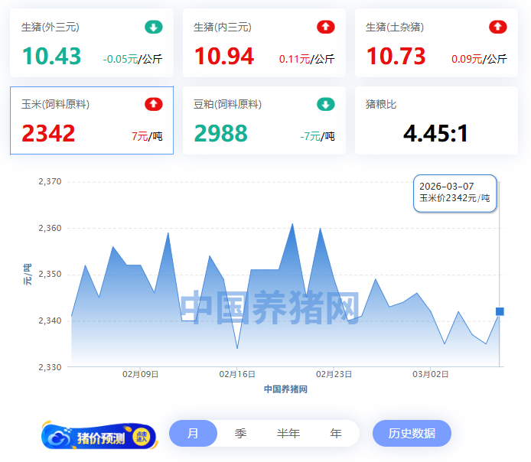Viewport: 531px width, 462px height.
Task: Click red up arrow on 生猪(土杂猪) card
Action: (498, 28)
